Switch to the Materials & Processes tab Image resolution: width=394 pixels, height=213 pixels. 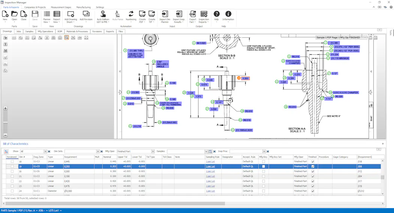(77, 31)
